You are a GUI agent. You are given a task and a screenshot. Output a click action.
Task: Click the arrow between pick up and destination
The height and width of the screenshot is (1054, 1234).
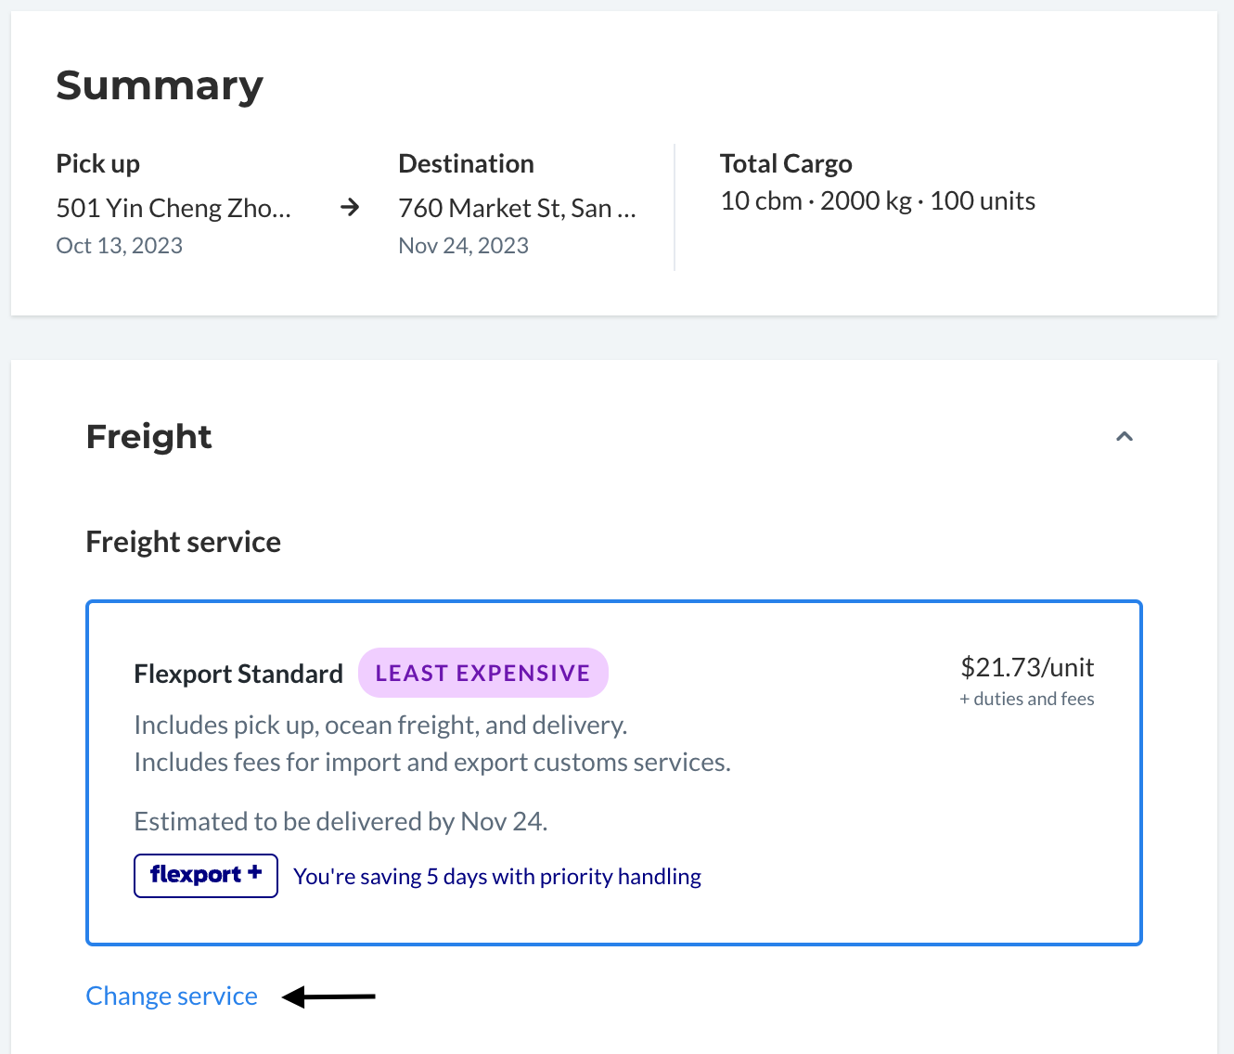point(350,207)
